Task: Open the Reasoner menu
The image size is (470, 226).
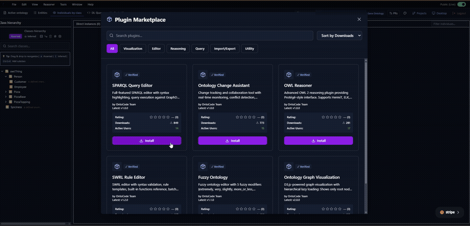Action: coord(49,5)
